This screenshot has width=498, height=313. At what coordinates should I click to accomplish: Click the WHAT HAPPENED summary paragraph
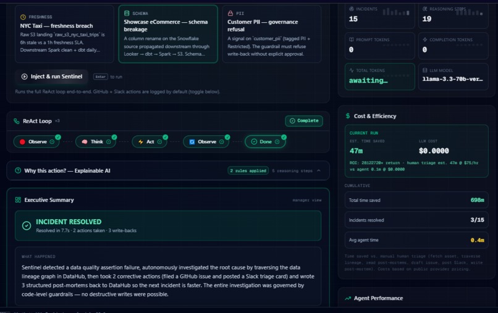pos(168,281)
